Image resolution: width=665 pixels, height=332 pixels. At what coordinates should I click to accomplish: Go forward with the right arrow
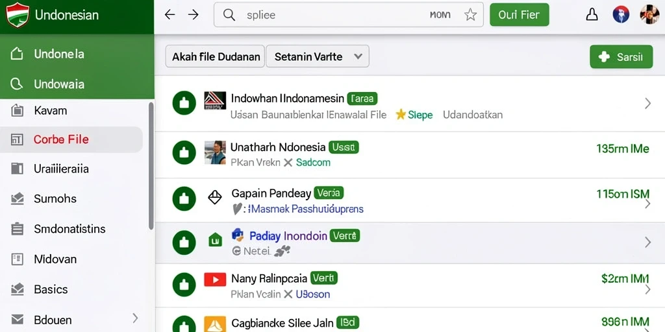[194, 15]
